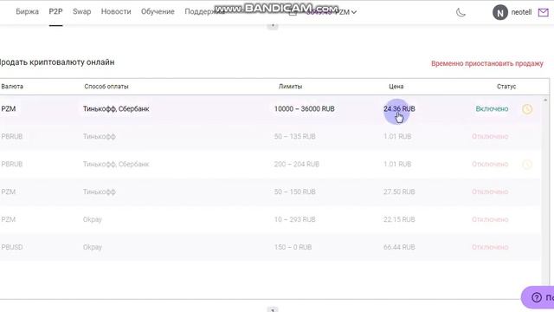Image resolution: width=554 pixels, height=312 pixels.
Task: Open the help question mark bubble
Action: tap(537, 297)
